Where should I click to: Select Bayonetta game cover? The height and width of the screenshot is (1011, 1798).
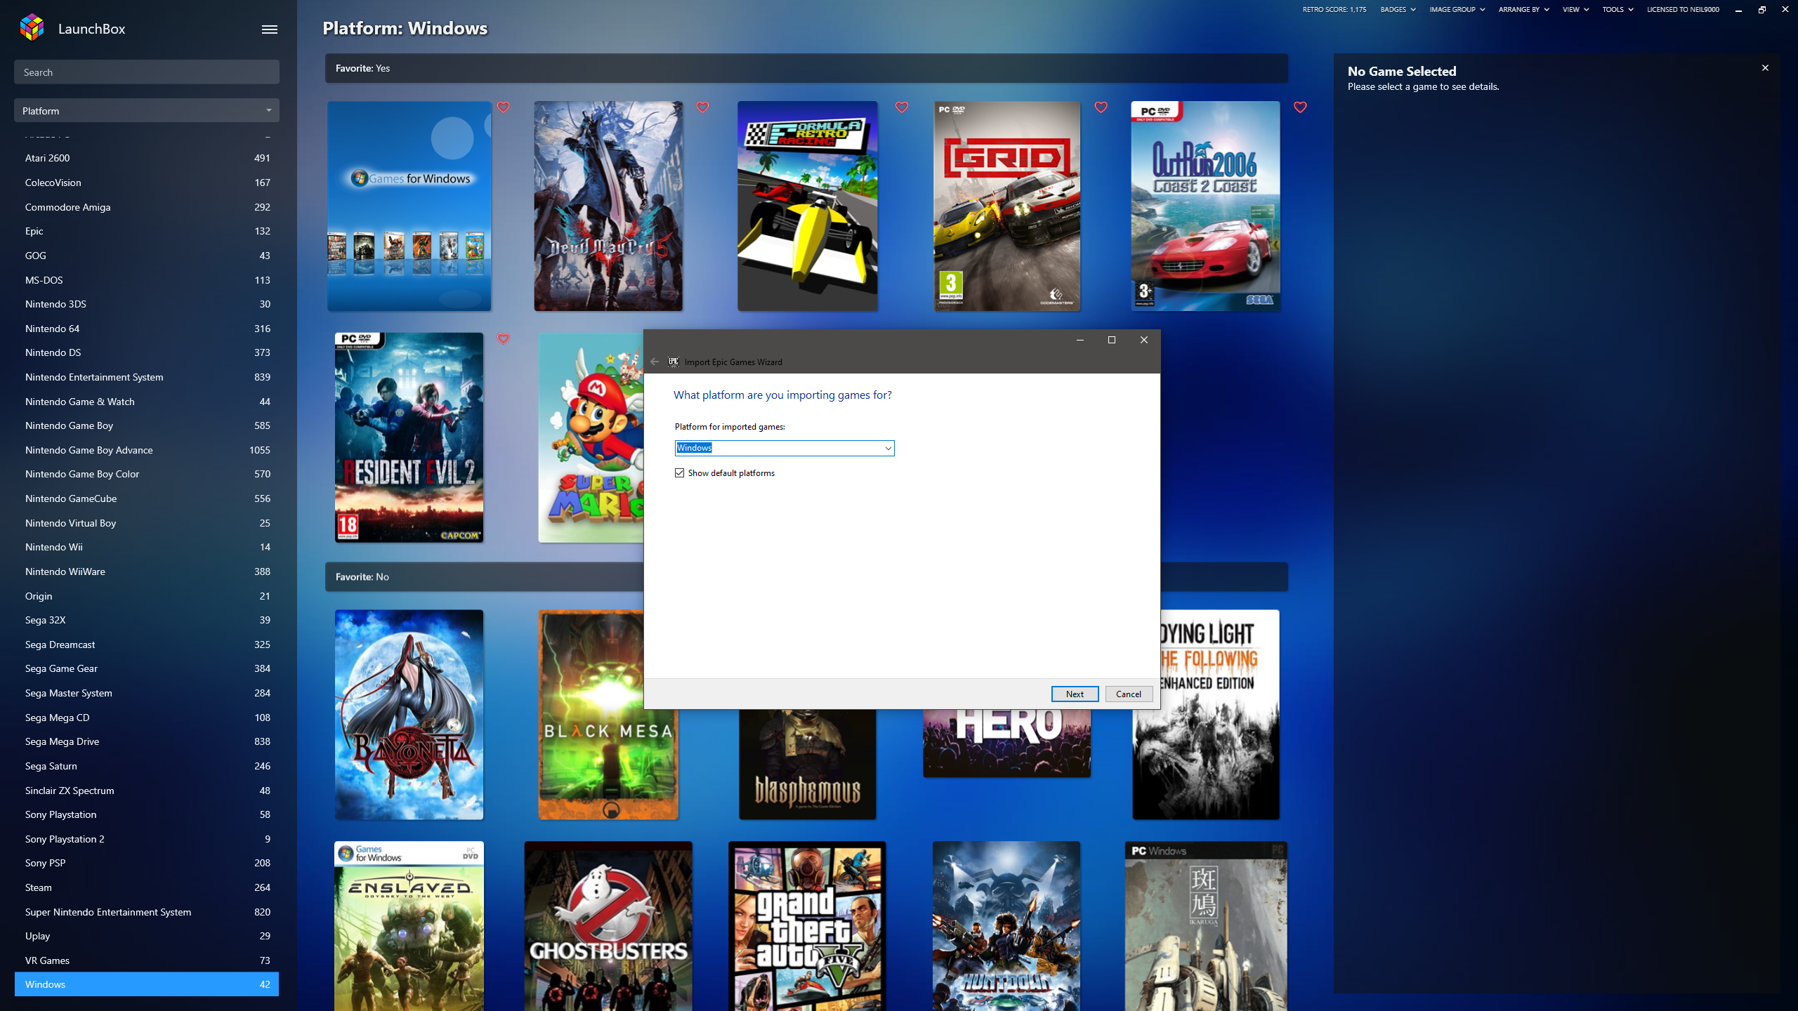409,715
